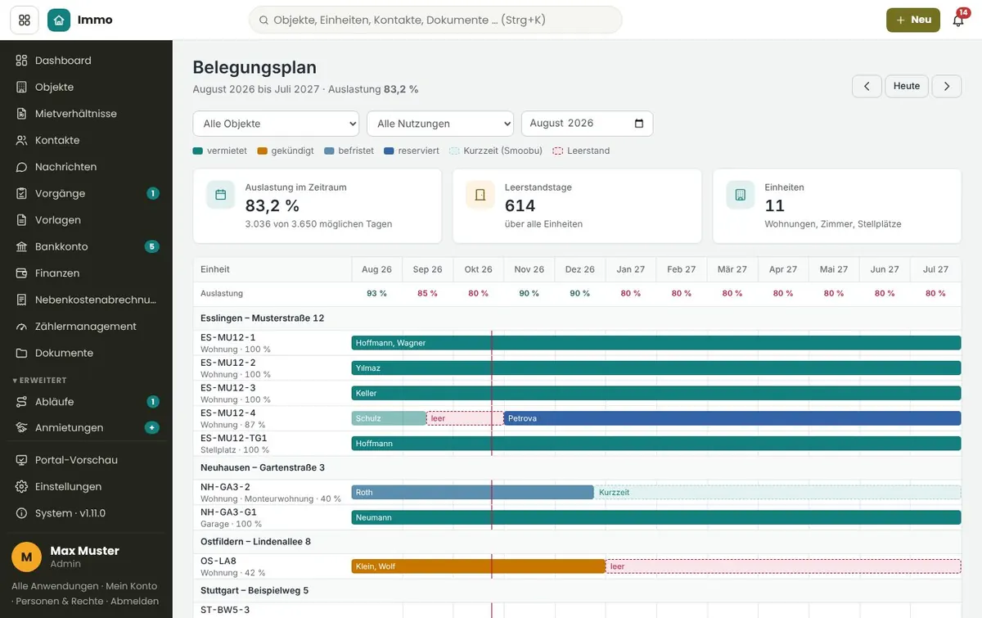982x618 pixels.
Task: Go to previous period with left chevron
Action: click(x=867, y=86)
